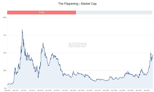Click the chart title The Flippening - Market Cap
The height and width of the screenshot is (92, 154).
[x=78, y=4]
